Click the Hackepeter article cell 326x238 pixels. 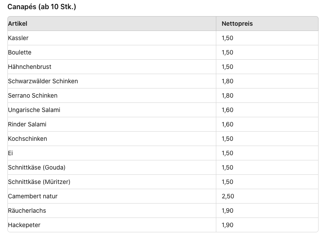point(24,225)
